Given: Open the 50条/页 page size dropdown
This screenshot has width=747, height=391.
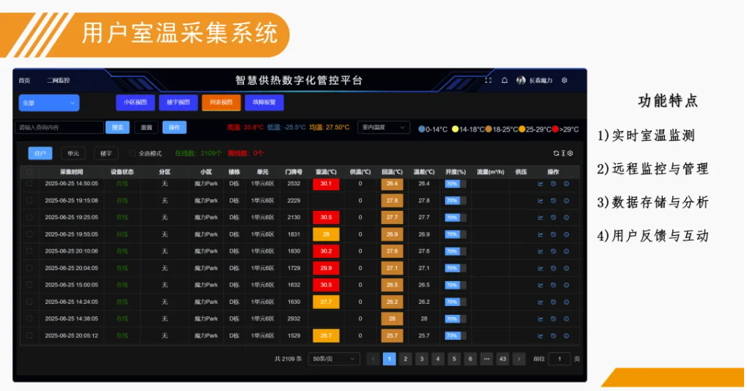Looking at the screenshot, I should (334, 359).
